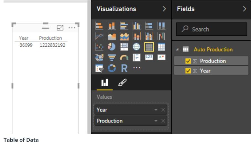The image size is (251, 146).
Task: Switch to the Fields bar-chart tab
Action: pyautogui.click(x=105, y=83)
